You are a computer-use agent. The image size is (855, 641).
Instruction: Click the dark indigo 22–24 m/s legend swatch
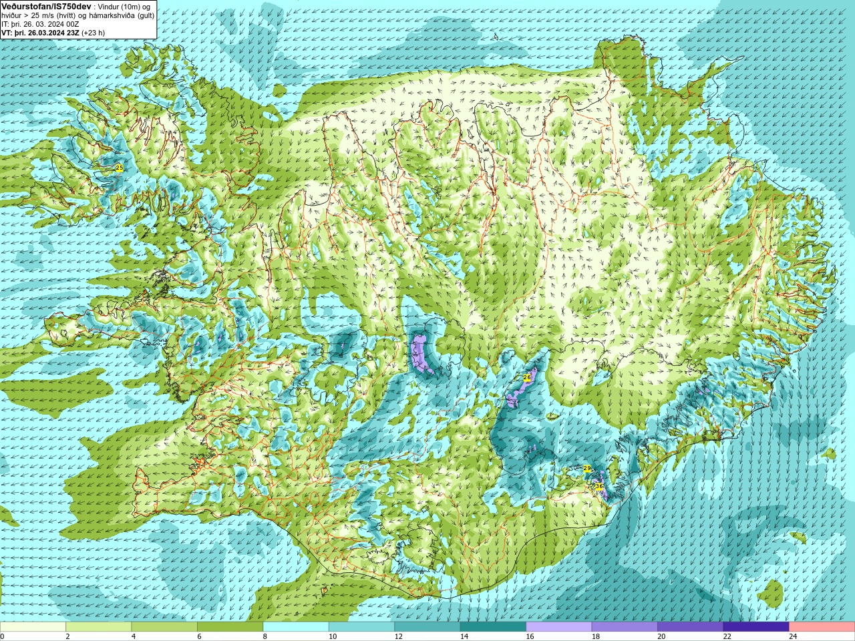tap(756, 627)
